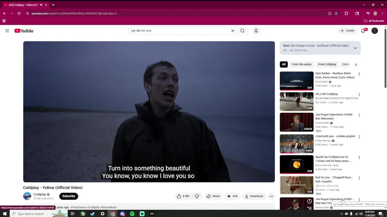Reload the page in Chrome
The height and width of the screenshot is (217, 387).
[x=19, y=13]
